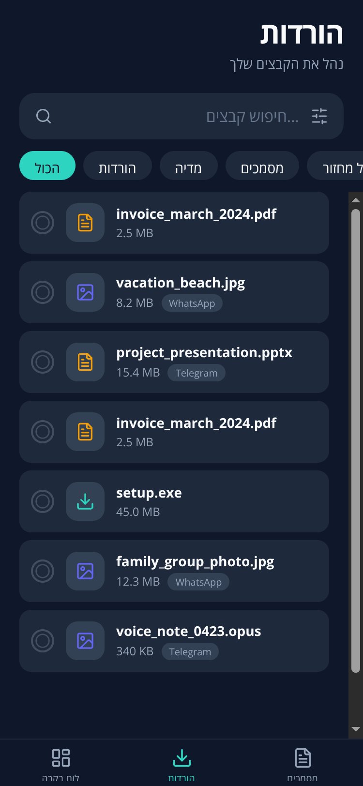Tap the invoice file icon just above setup.exe
The height and width of the screenshot is (786, 363).
coord(85,432)
